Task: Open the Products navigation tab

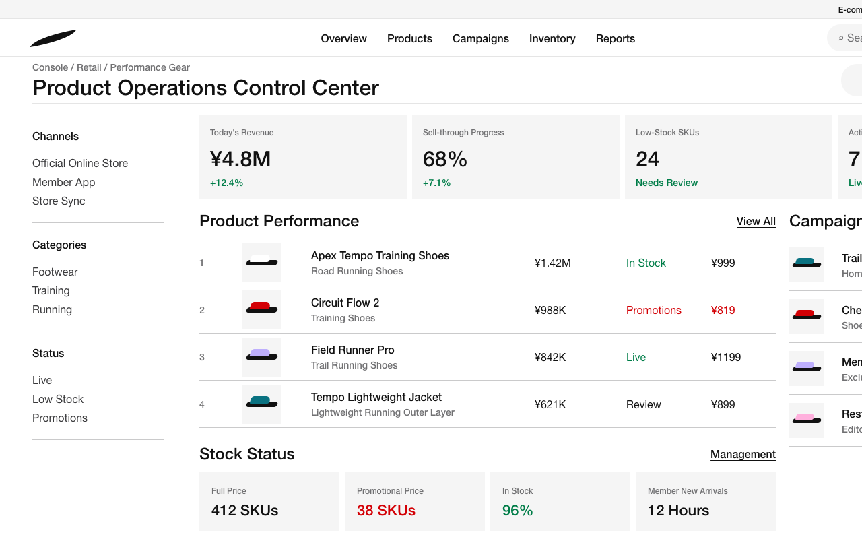Action: coord(409,38)
